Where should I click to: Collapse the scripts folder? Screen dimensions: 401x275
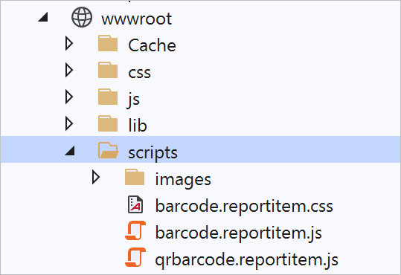[x=70, y=151]
